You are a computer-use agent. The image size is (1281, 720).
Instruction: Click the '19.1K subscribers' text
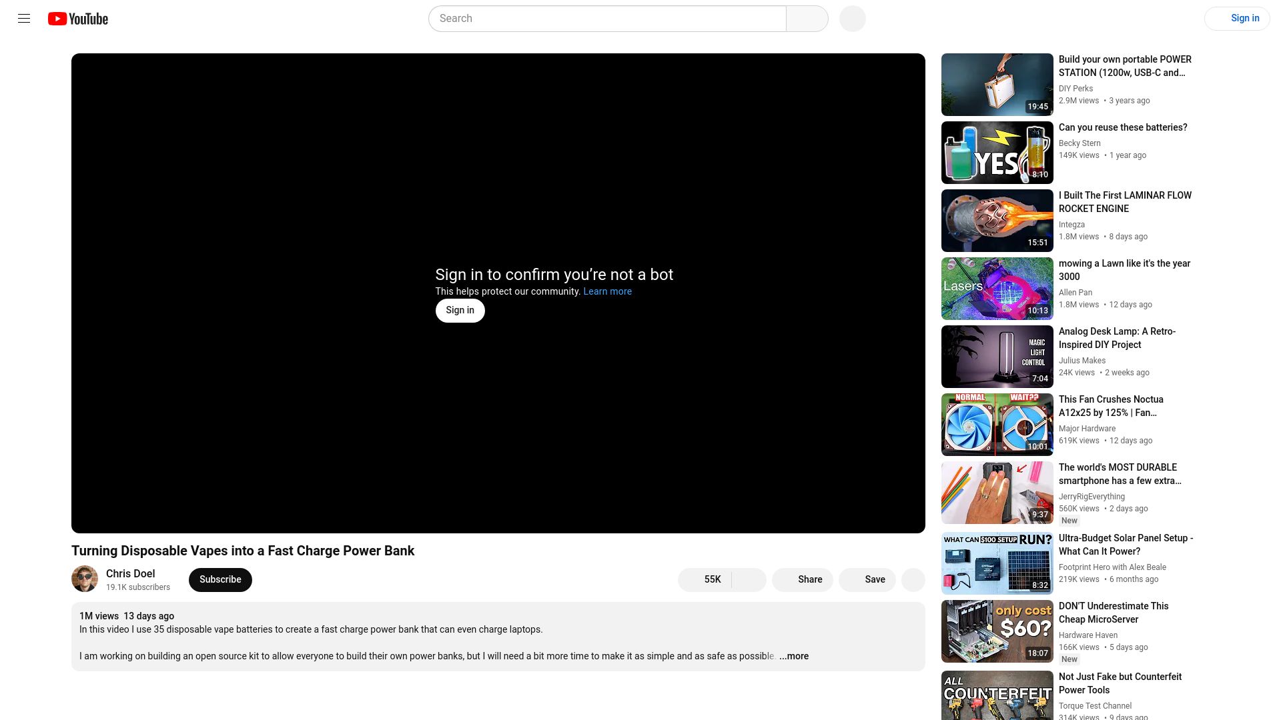pos(138,587)
